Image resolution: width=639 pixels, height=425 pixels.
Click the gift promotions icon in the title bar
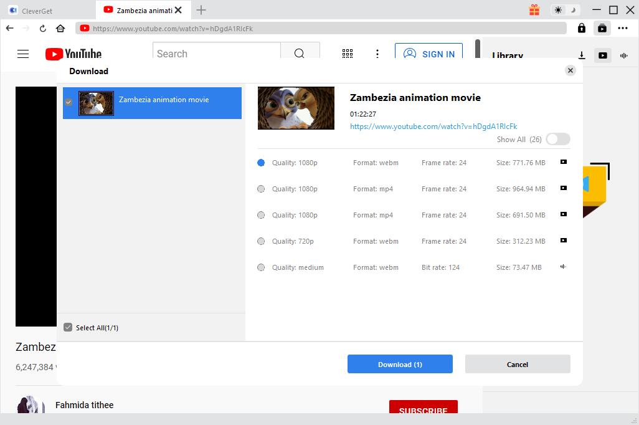[x=534, y=11]
